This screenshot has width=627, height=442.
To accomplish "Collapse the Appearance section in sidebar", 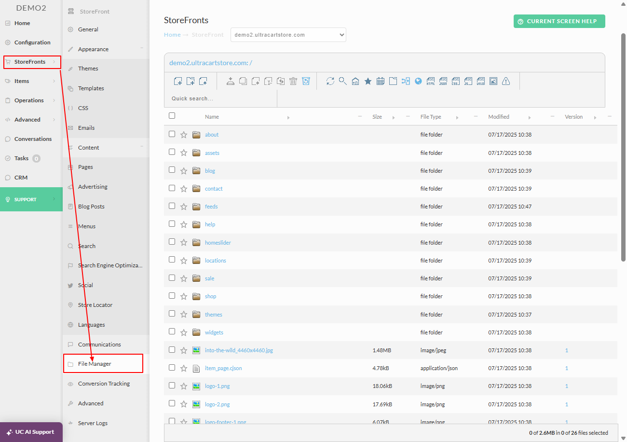I will click(142, 48).
